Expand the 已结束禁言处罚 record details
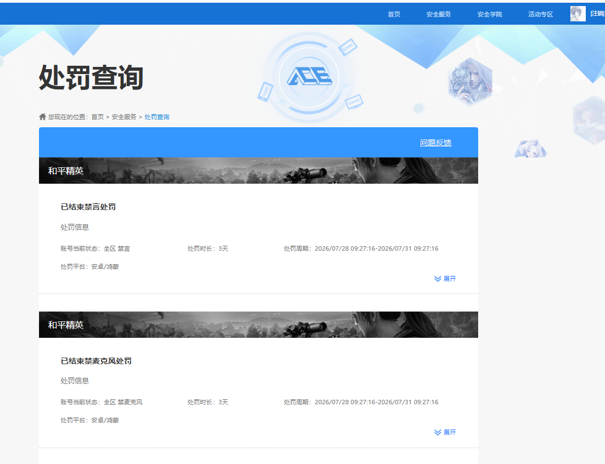This screenshot has width=605, height=464. tap(445, 279)
